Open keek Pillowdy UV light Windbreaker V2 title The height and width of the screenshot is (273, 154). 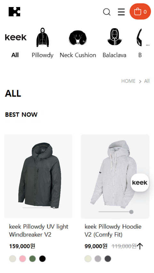38,230
